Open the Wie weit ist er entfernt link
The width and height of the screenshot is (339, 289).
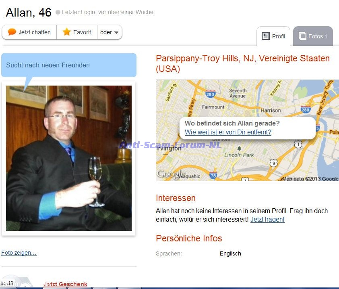tap(228, 132)
